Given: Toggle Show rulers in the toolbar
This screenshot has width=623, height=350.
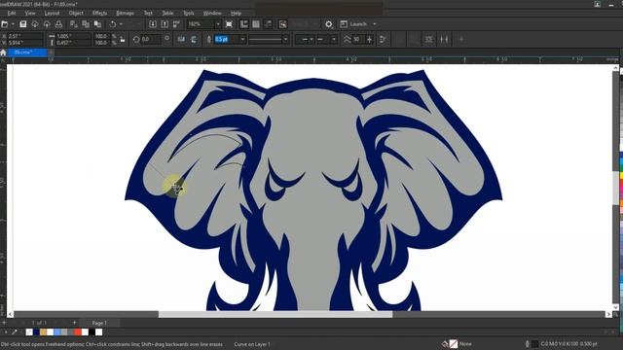Looking at the screenshot, I should tap(244, 24).
